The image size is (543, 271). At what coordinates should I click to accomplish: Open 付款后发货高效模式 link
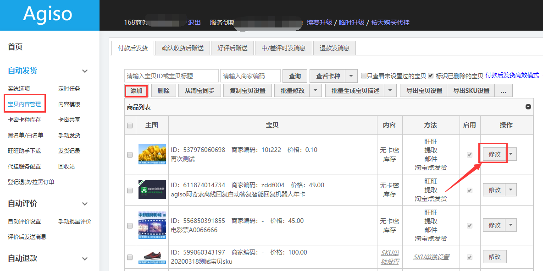(512, 75)
